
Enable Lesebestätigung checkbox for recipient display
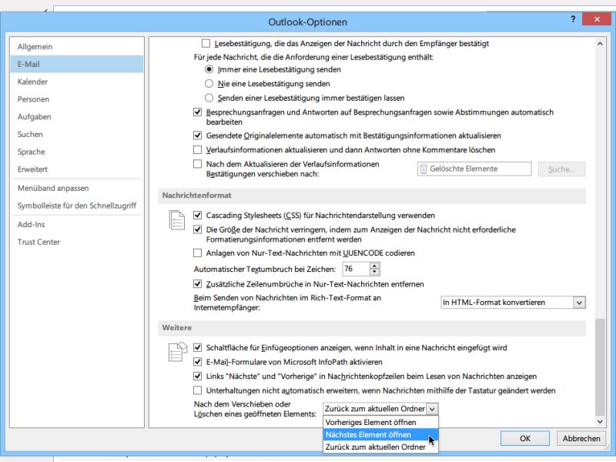click(x=206, y=43)
